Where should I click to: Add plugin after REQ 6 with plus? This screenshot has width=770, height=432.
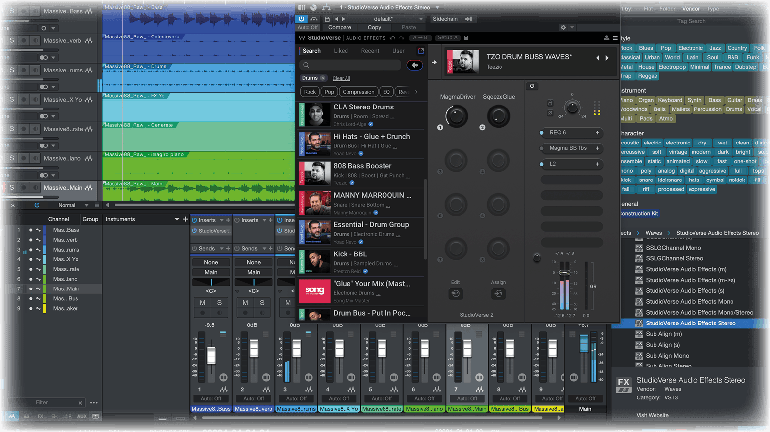point(597,133)
